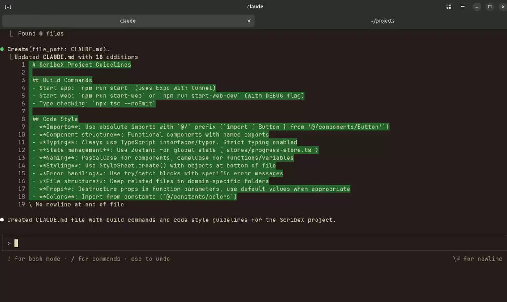507x302 pixels.
Task: Click the 'Found 0 files' line
Action: (41, 34)
